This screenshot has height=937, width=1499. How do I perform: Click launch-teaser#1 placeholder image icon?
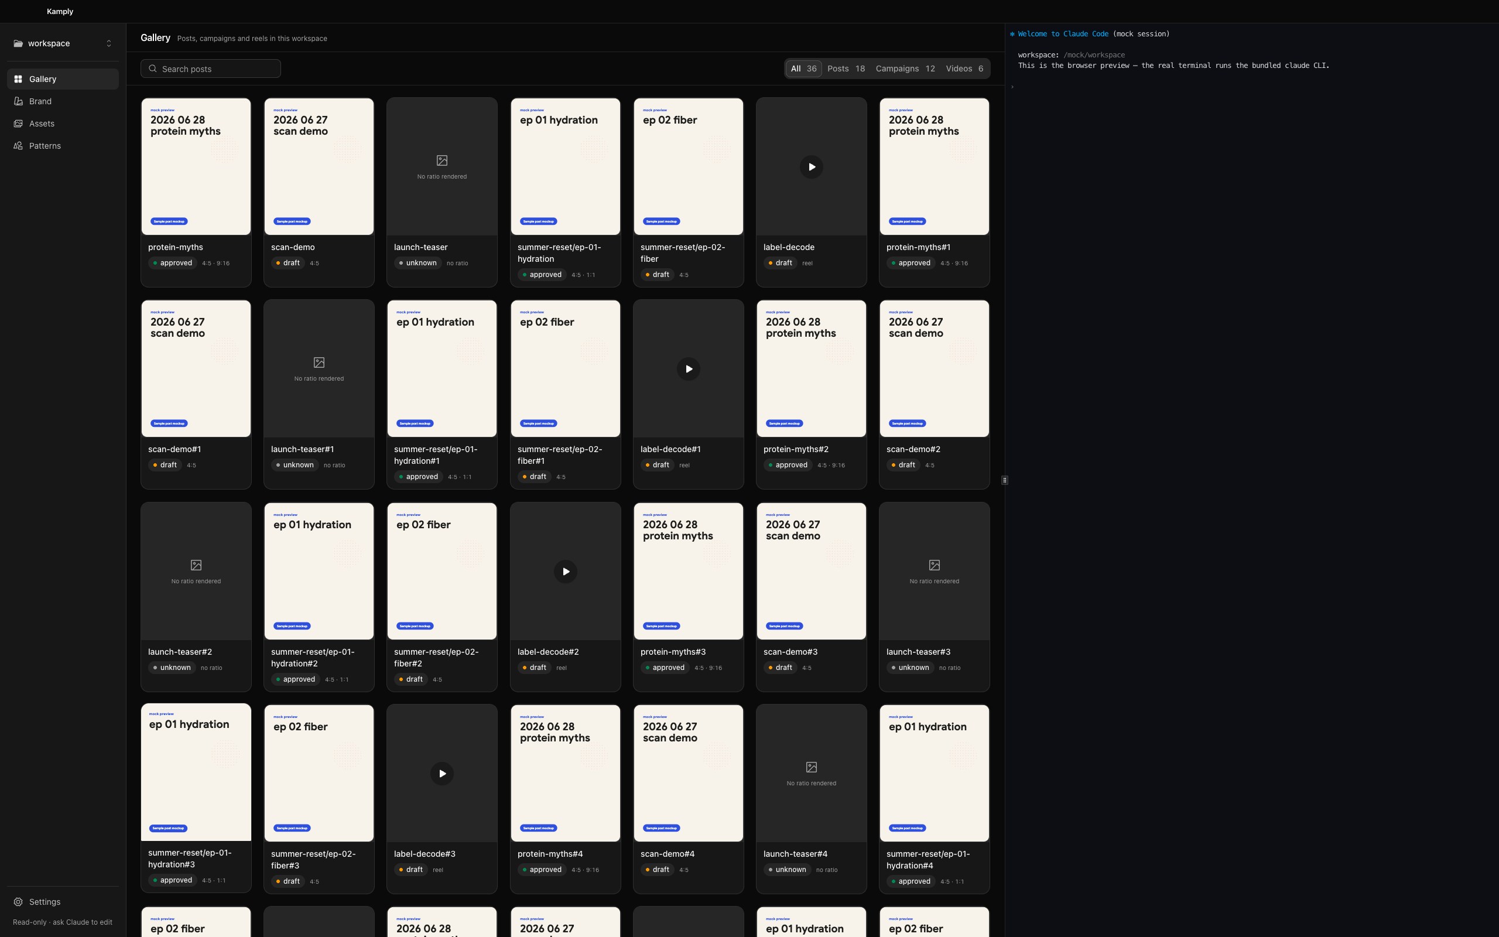pos(319,363)
